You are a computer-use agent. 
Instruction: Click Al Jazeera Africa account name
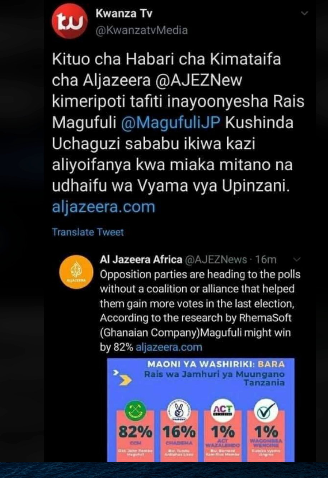tap(141, 259)
